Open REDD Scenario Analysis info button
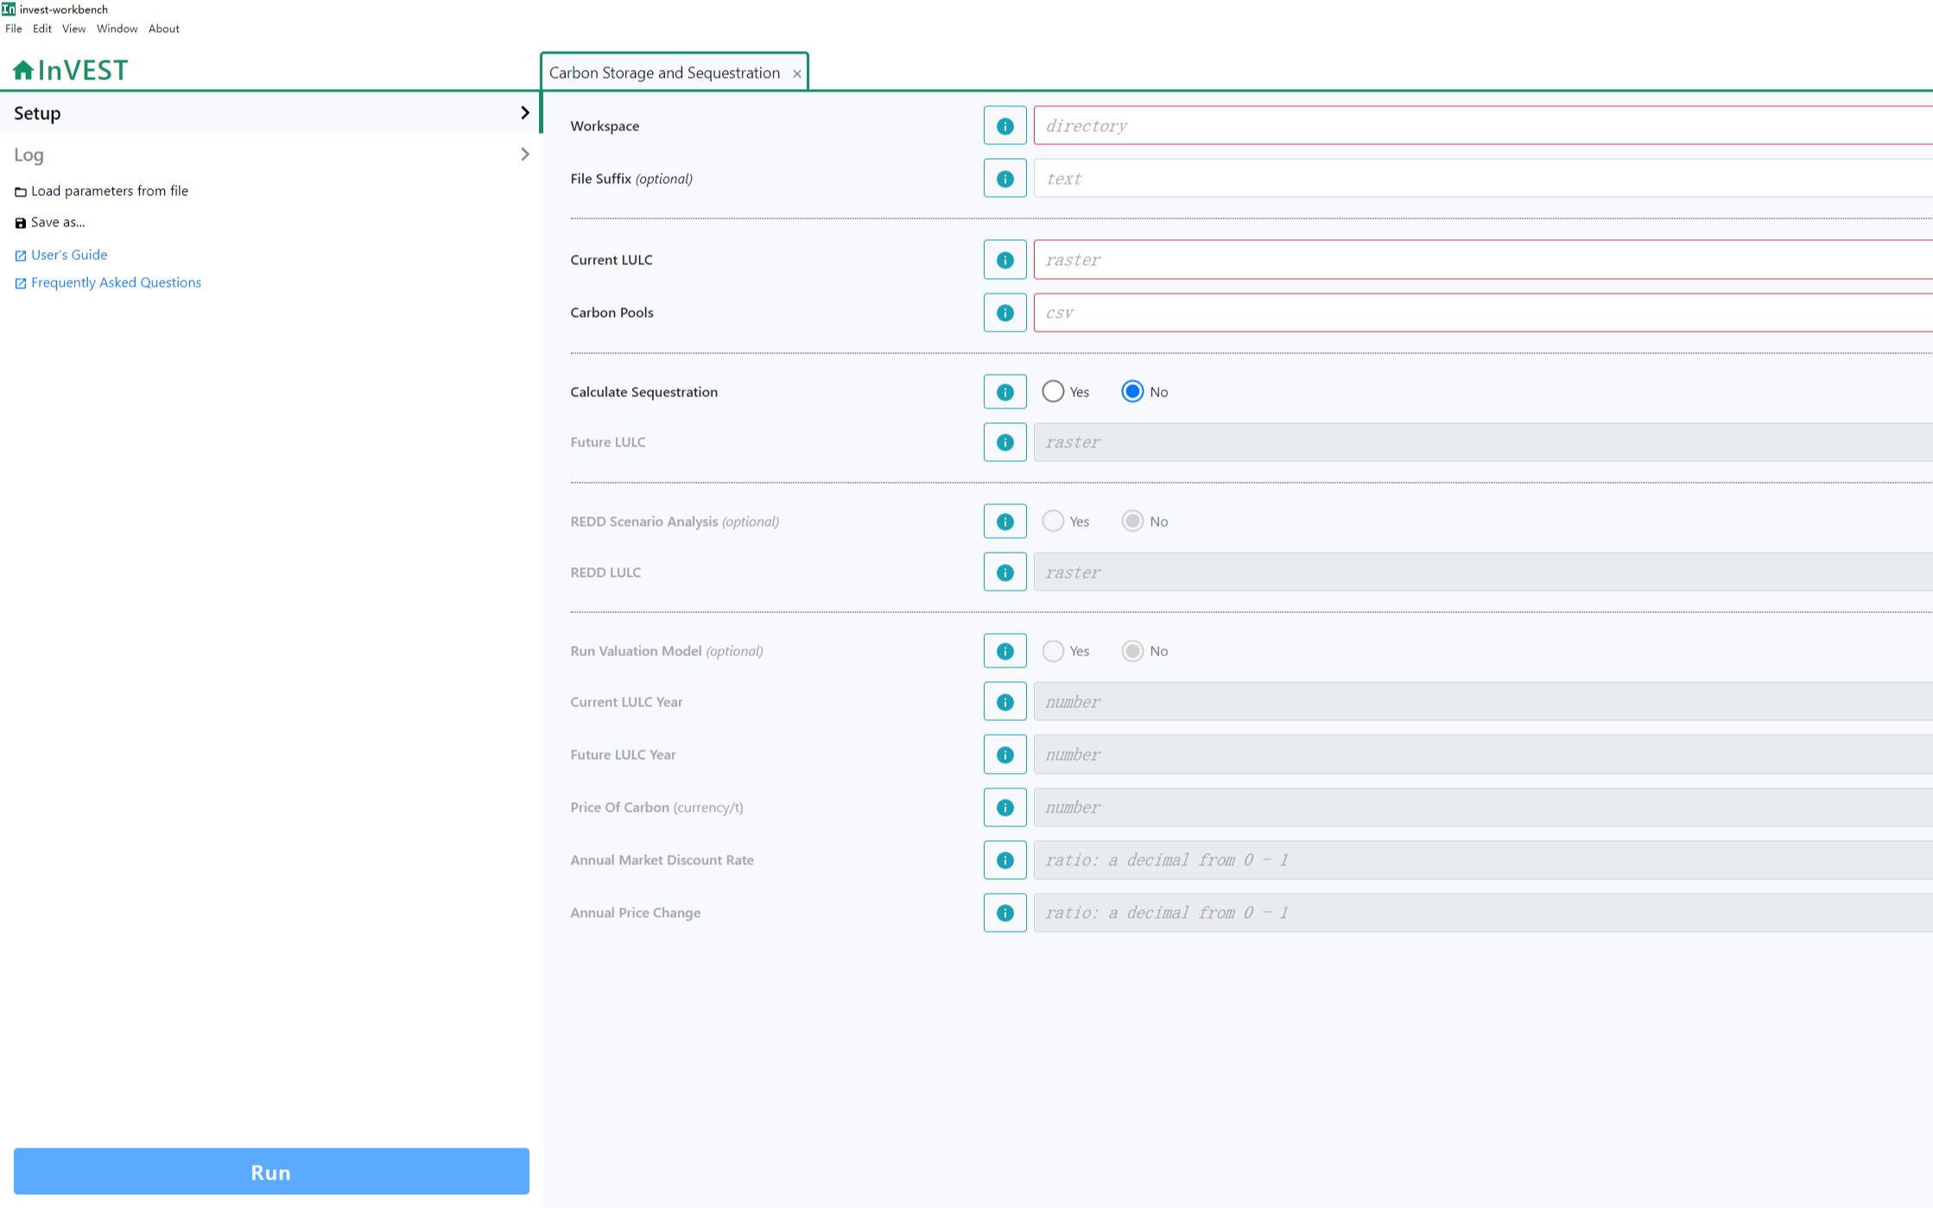Image resolution: width=1933 pixels, height=1208 pixels. [x=1005, y=522]
